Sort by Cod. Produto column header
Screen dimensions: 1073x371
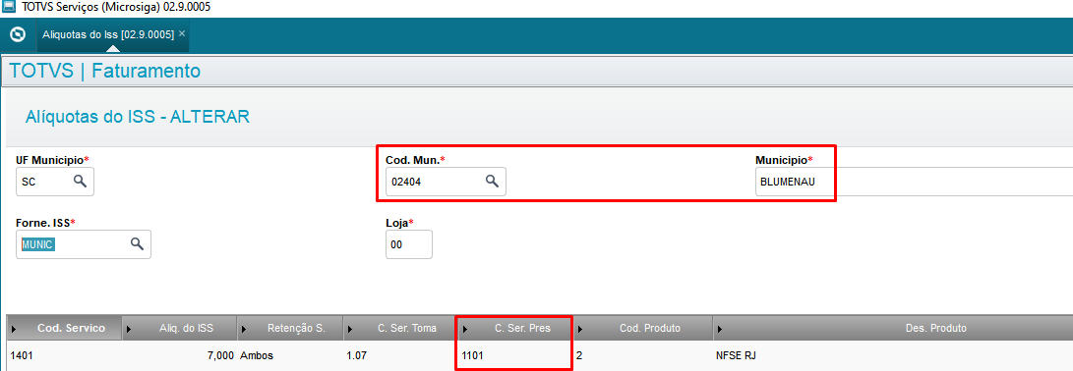pyautogui.click(x=643, y=329)
